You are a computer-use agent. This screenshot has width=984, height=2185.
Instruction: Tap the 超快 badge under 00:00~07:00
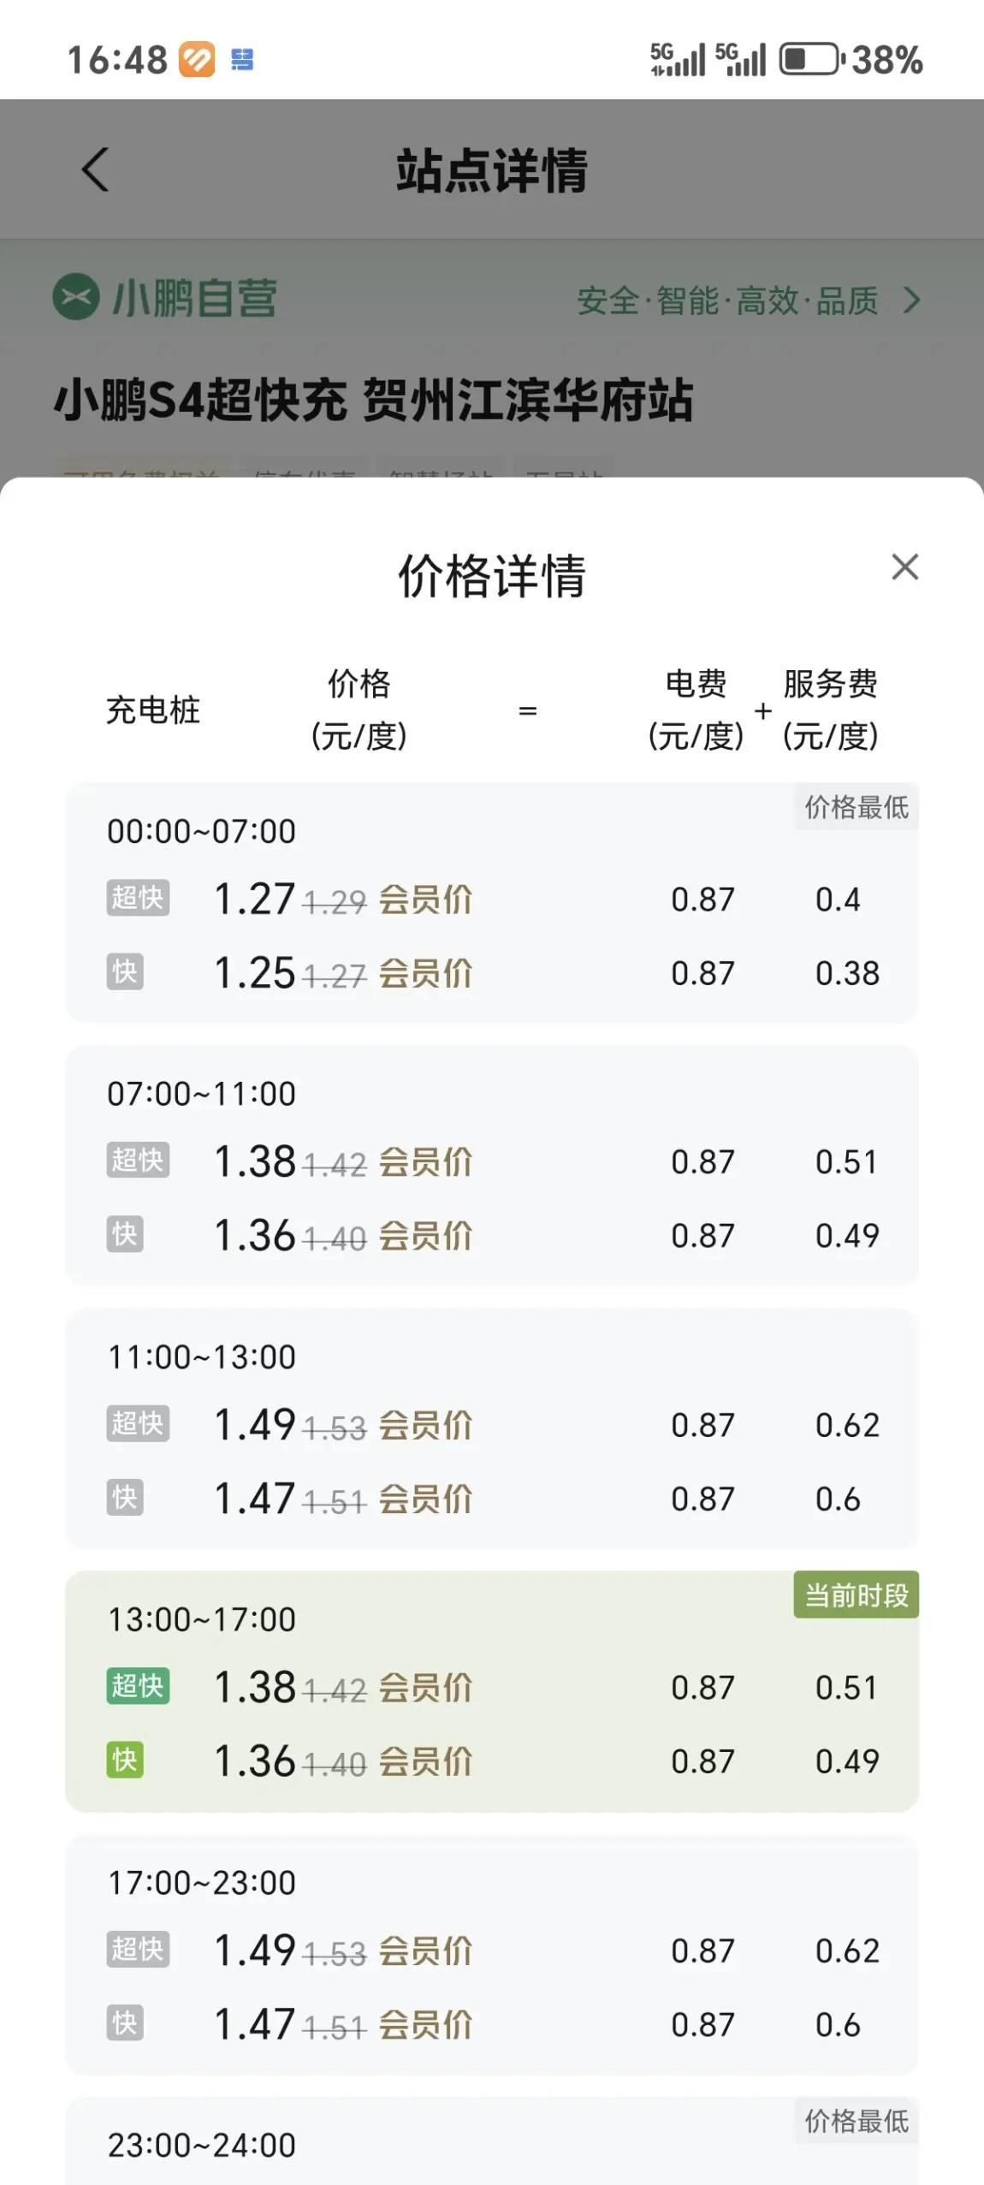(x=138, y=898)
